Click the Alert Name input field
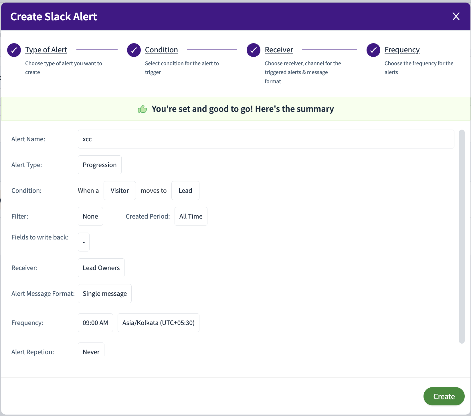Viewport: 471px width, 416px height. pos(266,139)
